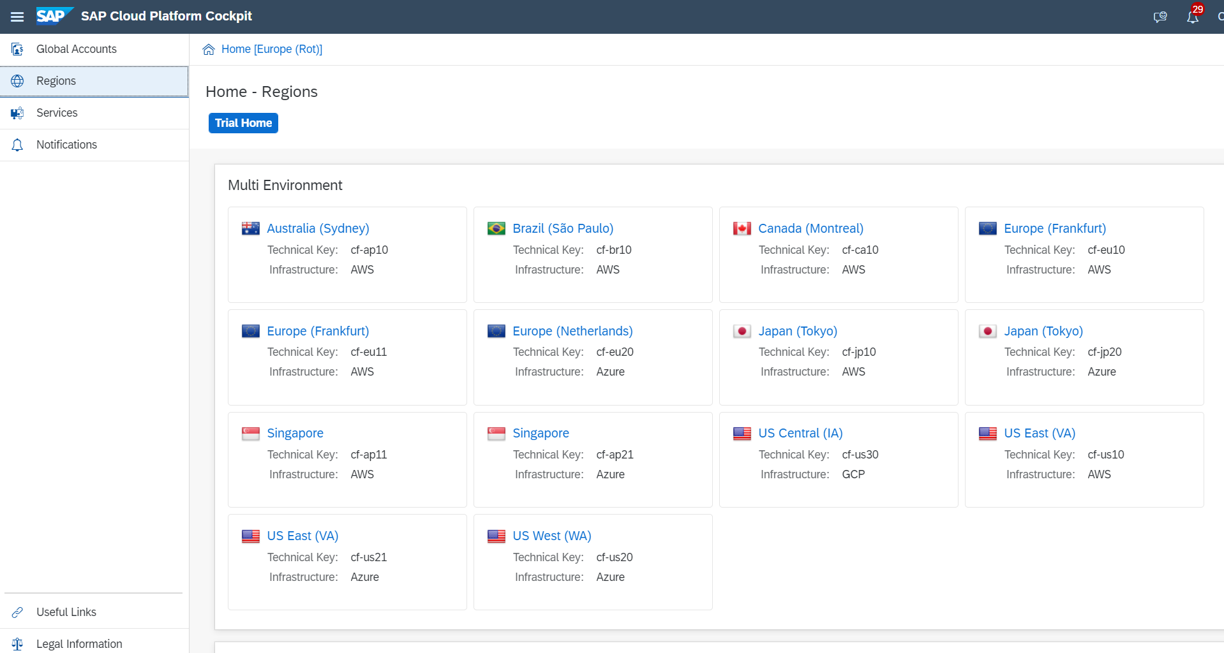Open Europe (Frankfurt) link with key cf-eu10
Screen dimensions: 1224x653
click(1055, 228)
